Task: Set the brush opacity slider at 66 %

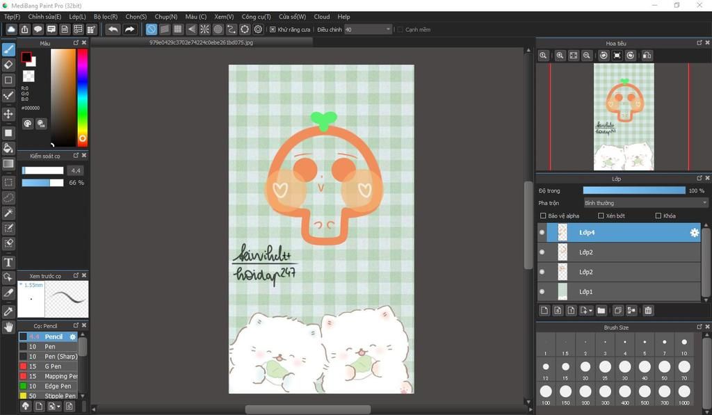Action: 42,183
